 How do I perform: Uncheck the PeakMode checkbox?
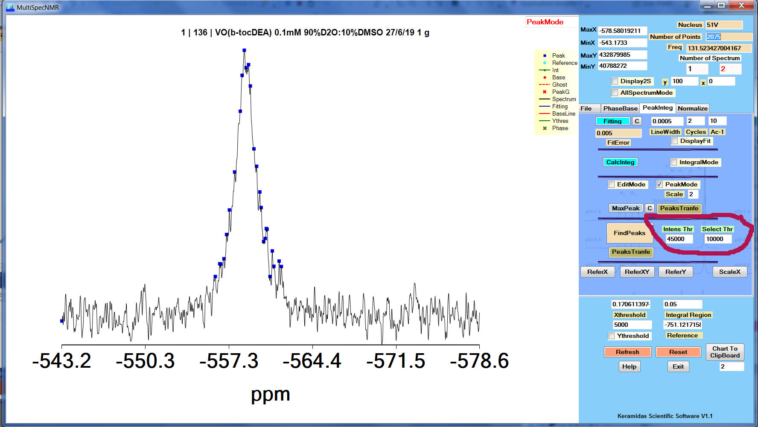pyautogui.click(x=659, y=184)
